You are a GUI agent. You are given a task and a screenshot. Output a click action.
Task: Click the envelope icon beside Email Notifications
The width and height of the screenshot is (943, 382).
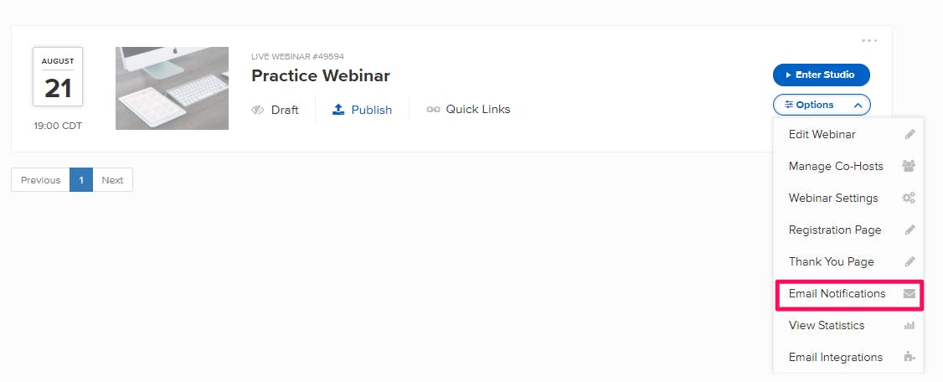pyautogui.click(x=909, y=293)
